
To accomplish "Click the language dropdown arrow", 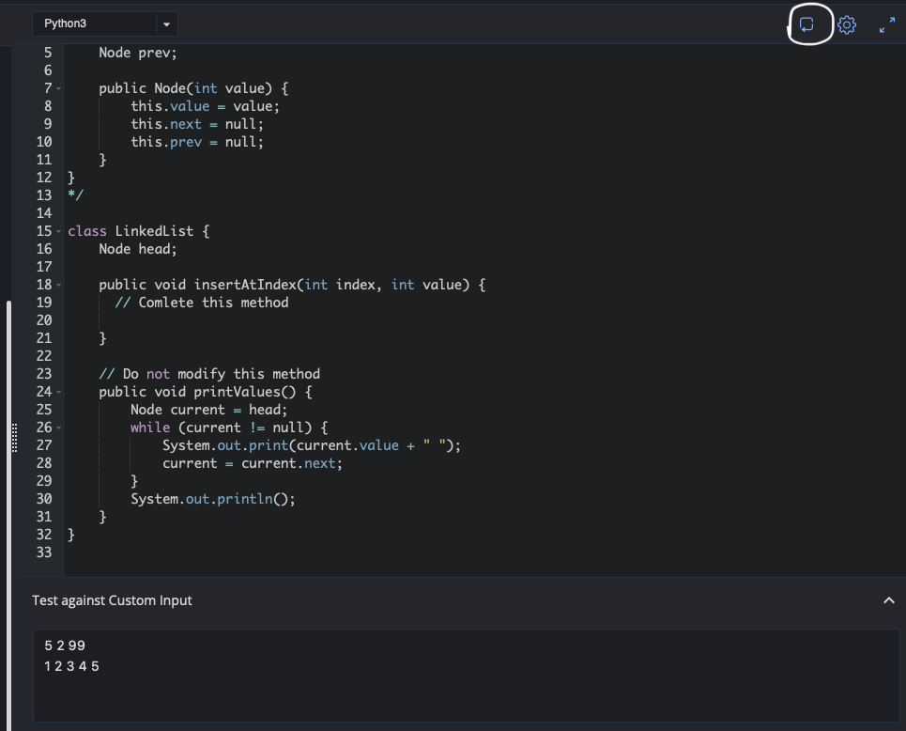I will (x=166, y=24).
